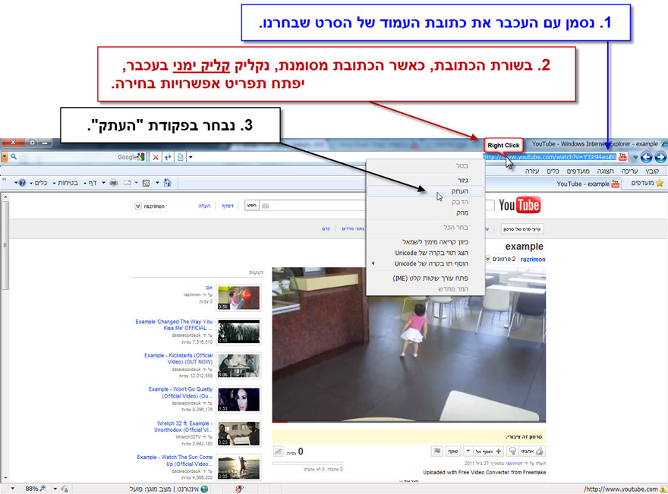This screenshot has height=494, width=668.
Task: Open 'Example - Watch The Sun Come Up' link
Action: 175,461
